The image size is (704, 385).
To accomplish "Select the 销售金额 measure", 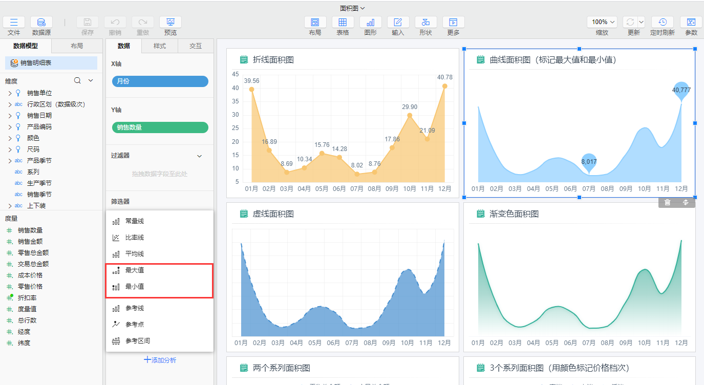I will 30,242.
